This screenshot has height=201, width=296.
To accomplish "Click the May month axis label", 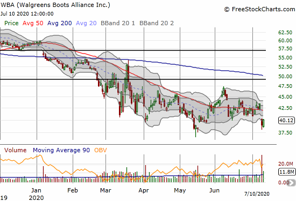I will (x=180, y=190).
